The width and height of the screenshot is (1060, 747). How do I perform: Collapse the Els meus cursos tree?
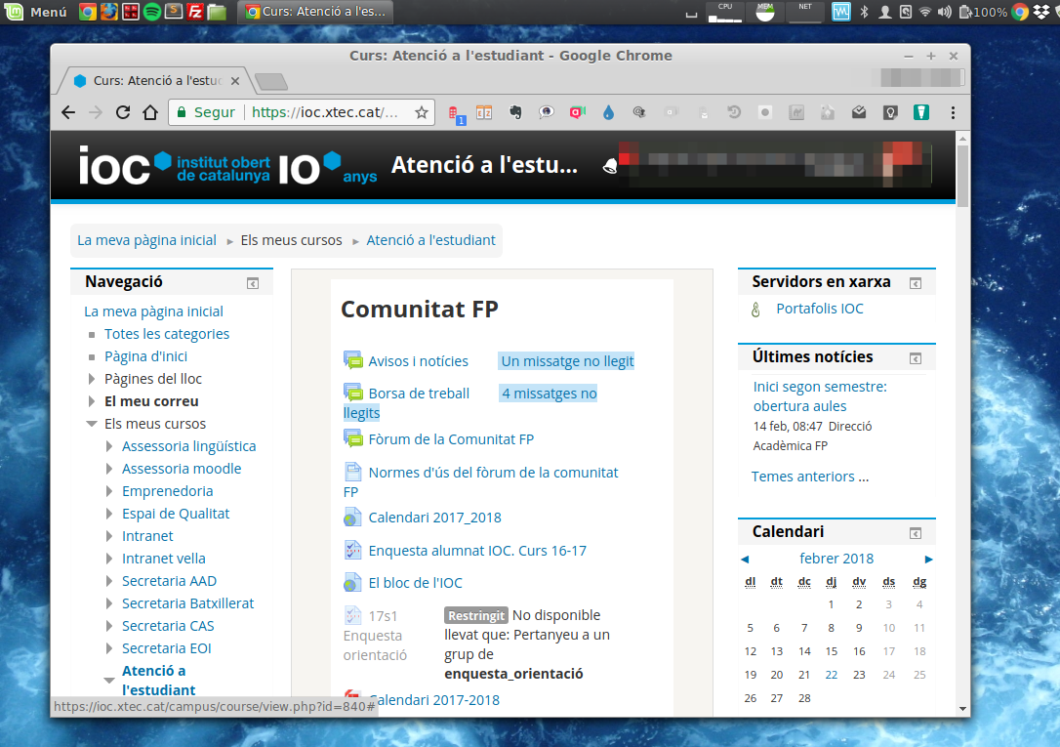(92, 424)
